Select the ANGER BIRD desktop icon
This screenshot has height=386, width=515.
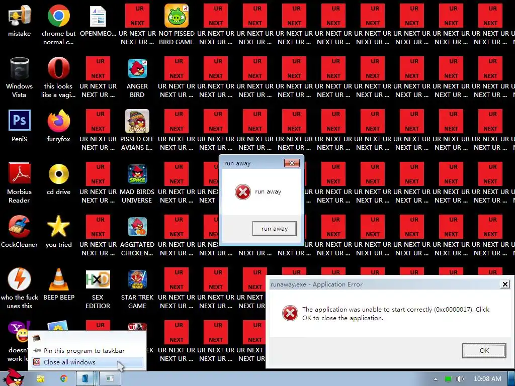137,68
